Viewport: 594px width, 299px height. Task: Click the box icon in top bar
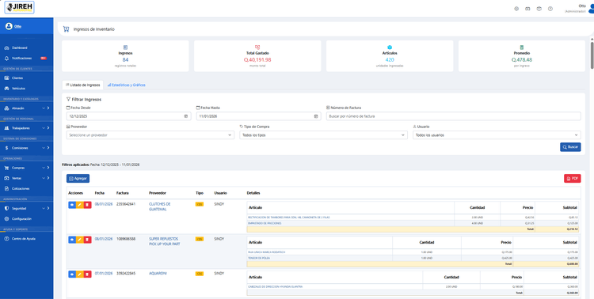click(x=539, y=9)
